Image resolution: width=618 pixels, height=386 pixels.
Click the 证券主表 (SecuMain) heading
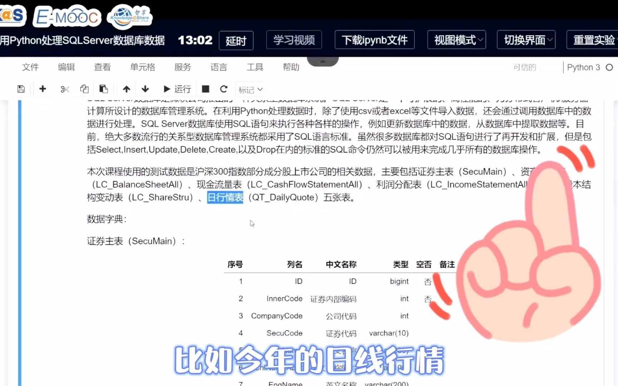(136, 241)
